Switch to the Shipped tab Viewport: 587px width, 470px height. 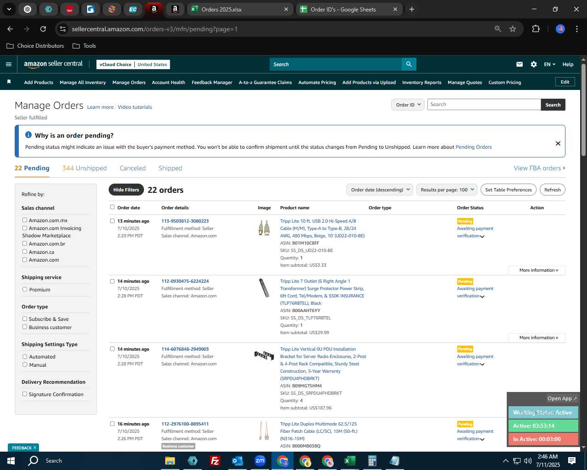(170, 168)
